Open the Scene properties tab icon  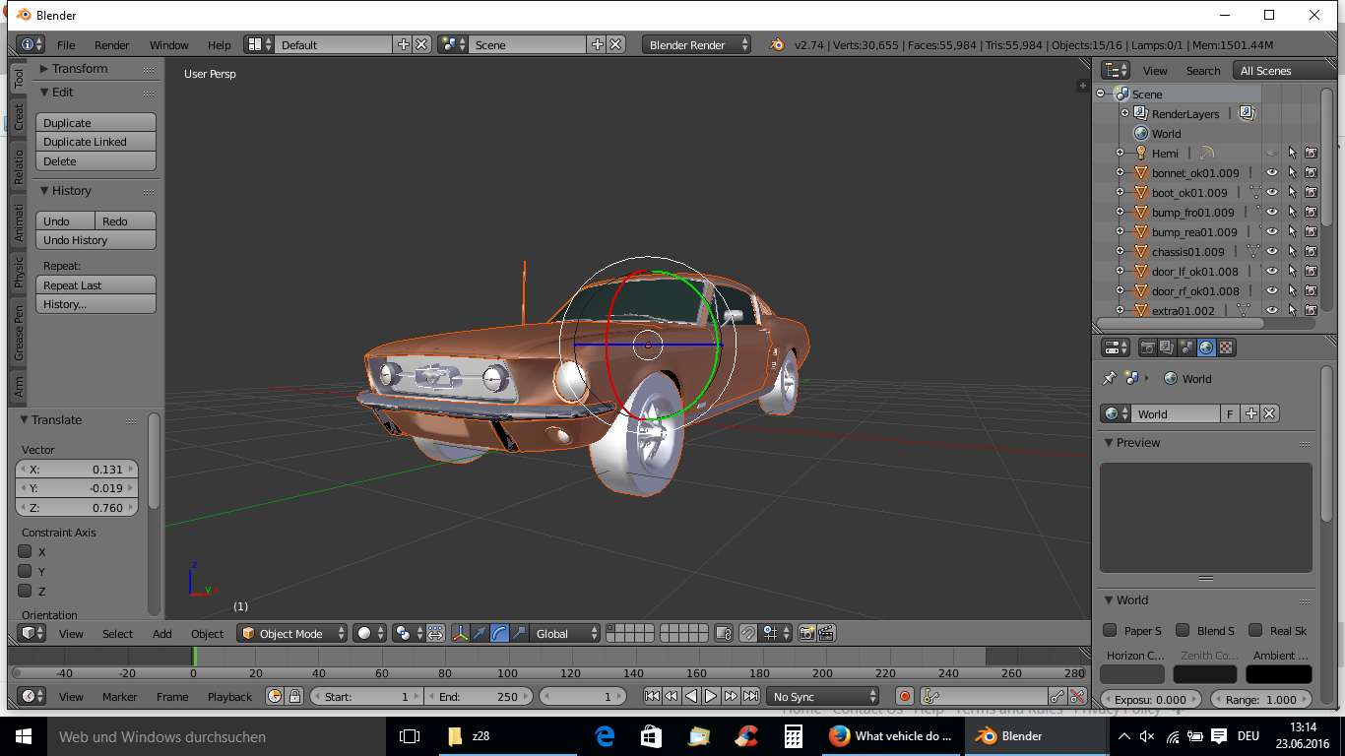[x=1186, y=347]
